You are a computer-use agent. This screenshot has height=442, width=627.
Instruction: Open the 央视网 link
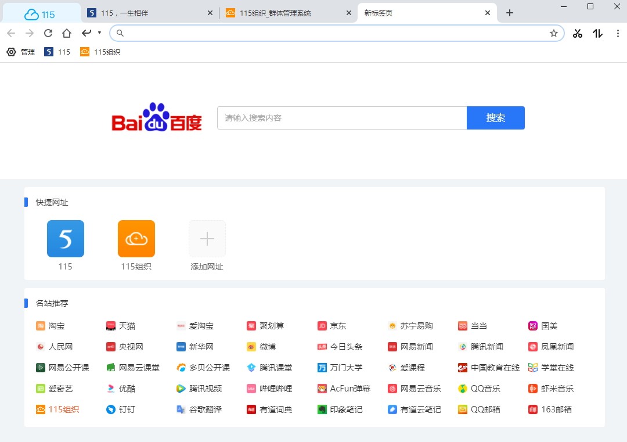click(125, 347)
